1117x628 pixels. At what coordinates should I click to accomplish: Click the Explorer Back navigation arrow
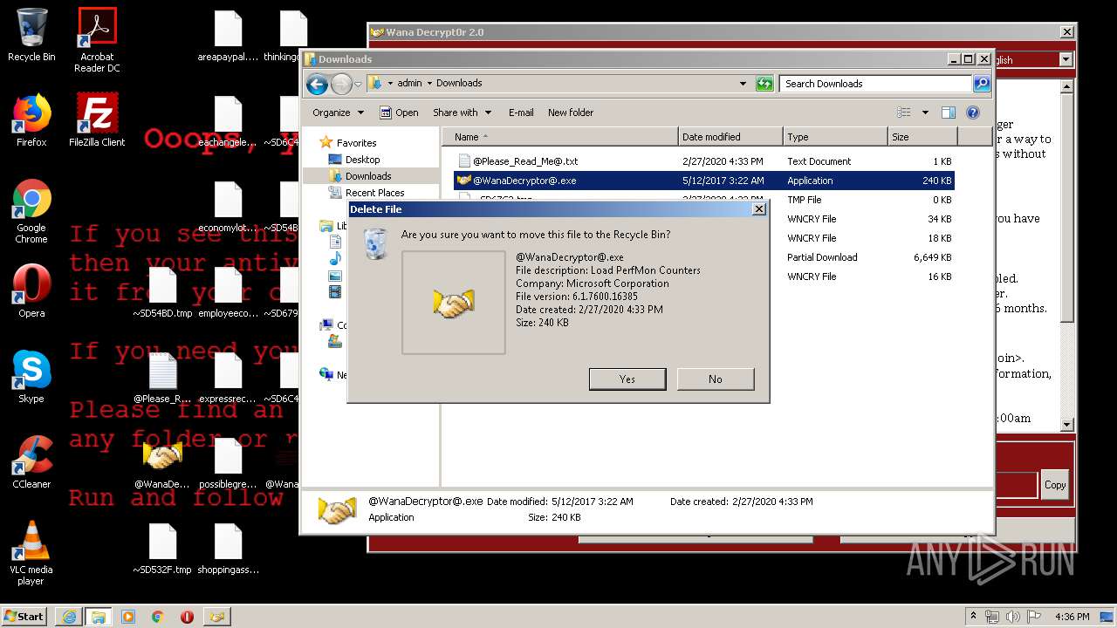(x=317, y=84)
